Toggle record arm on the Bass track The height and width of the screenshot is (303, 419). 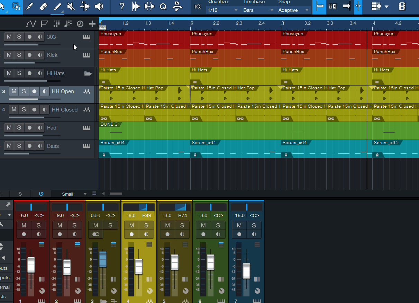30,146
